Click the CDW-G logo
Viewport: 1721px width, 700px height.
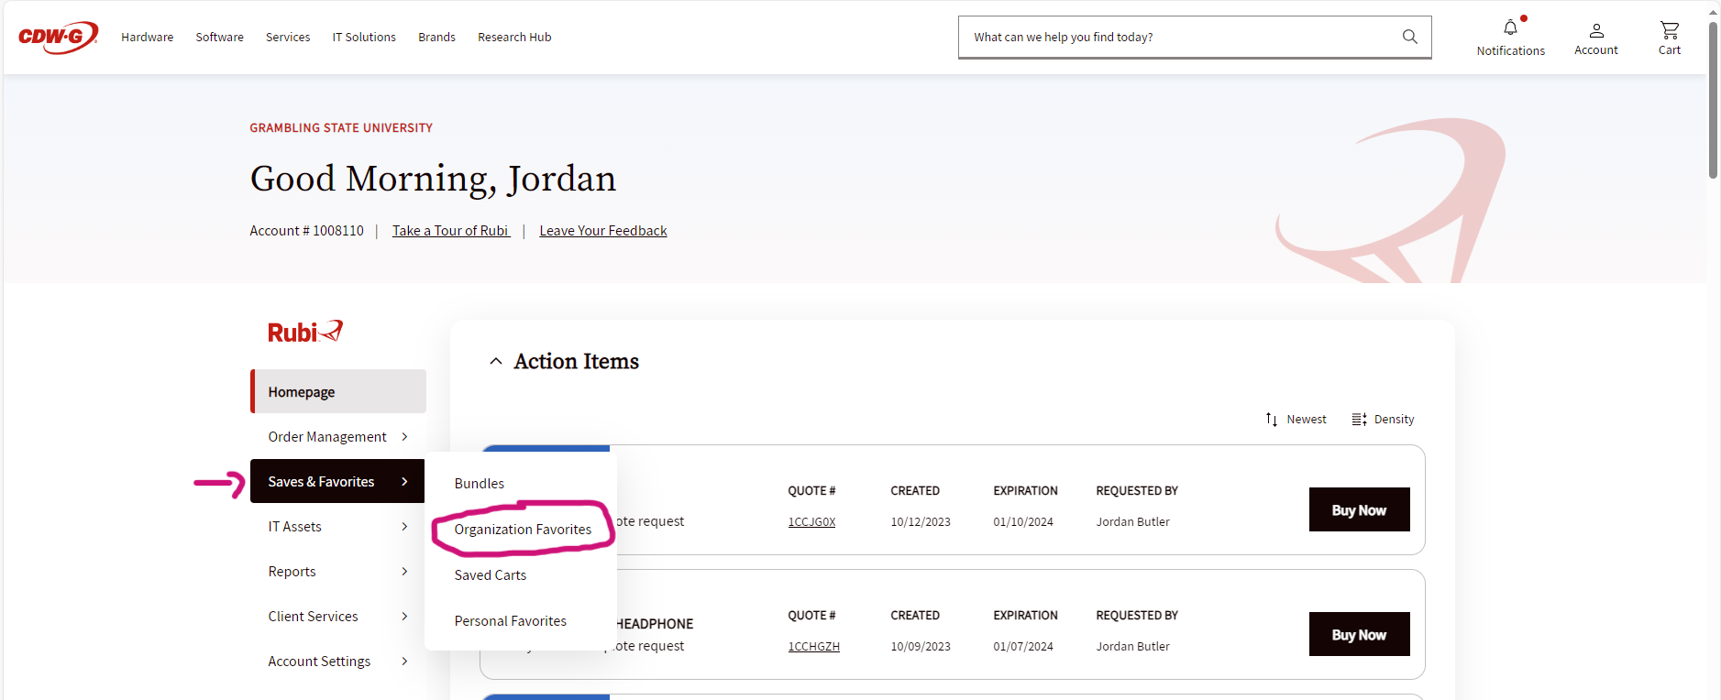coord(58,37)
